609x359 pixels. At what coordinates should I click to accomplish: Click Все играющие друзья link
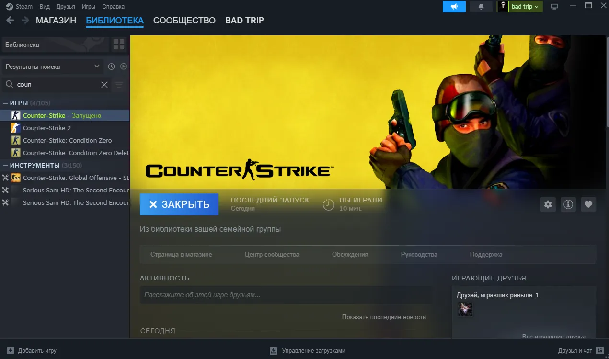[x=553, y=337]
